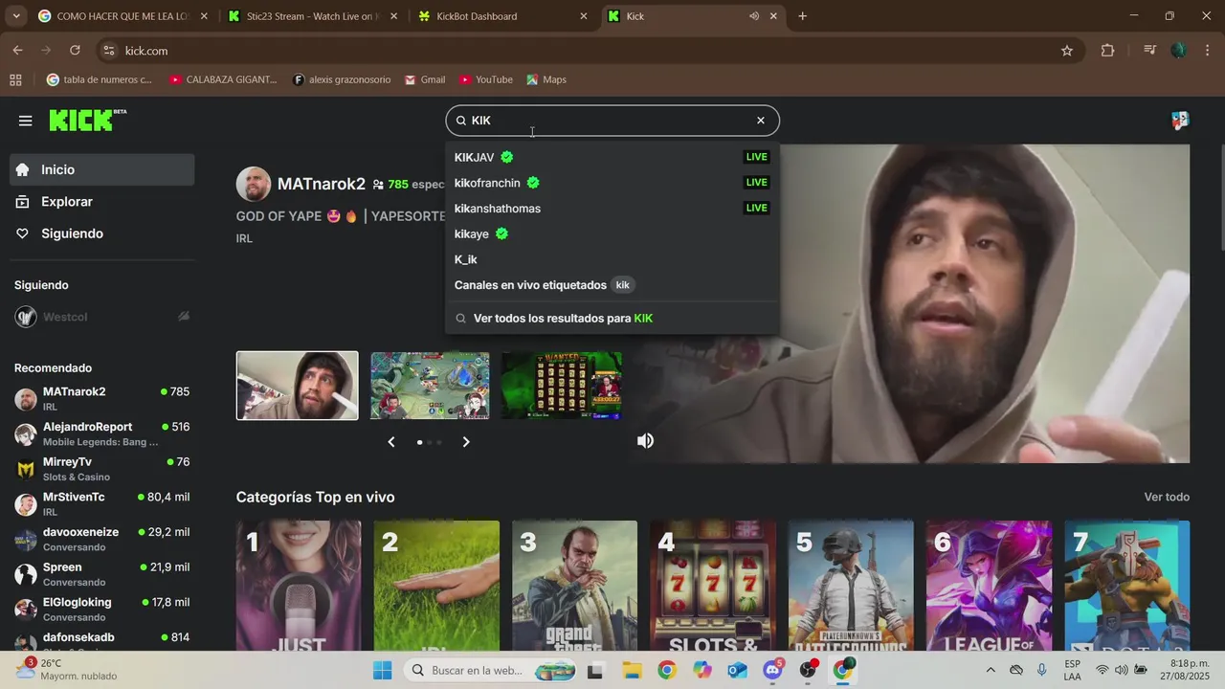This screenshot has height=689, width=1225.
Task: Open davooxeneize recommended channel
Action: point(102,539)
